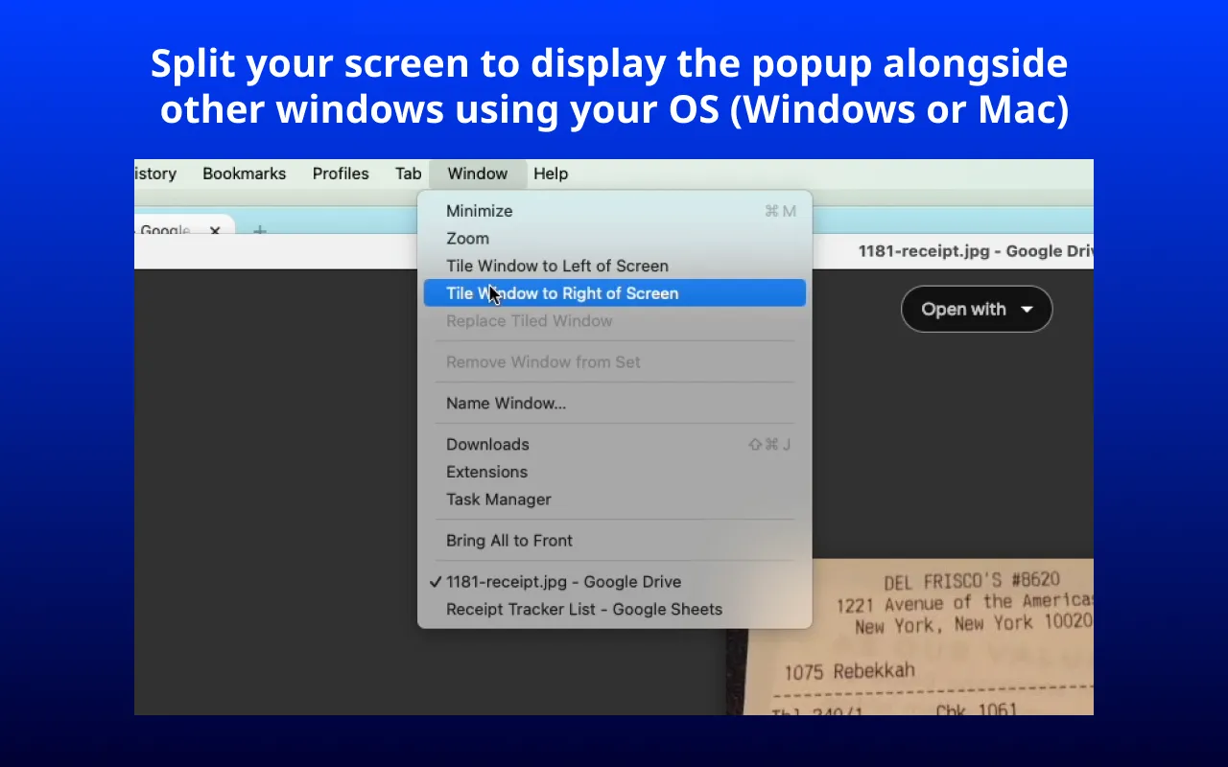Image resolution: width=1228 pixels, height=767 pixels.
Task: Select Minimize from the Window menu
Action: click(480, 211)
